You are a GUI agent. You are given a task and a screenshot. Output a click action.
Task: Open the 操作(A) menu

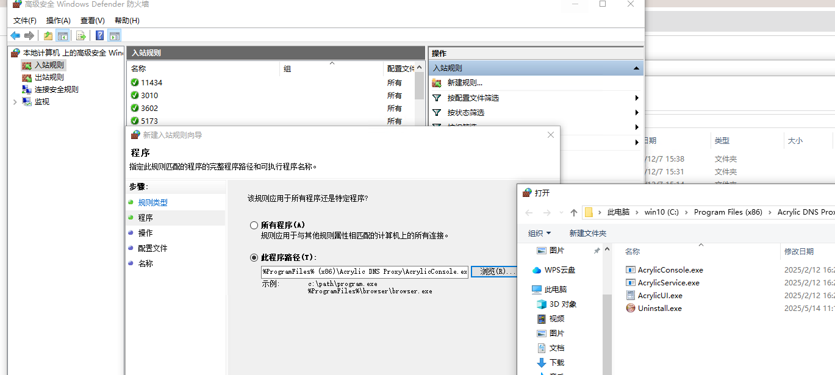coord(59,21)
